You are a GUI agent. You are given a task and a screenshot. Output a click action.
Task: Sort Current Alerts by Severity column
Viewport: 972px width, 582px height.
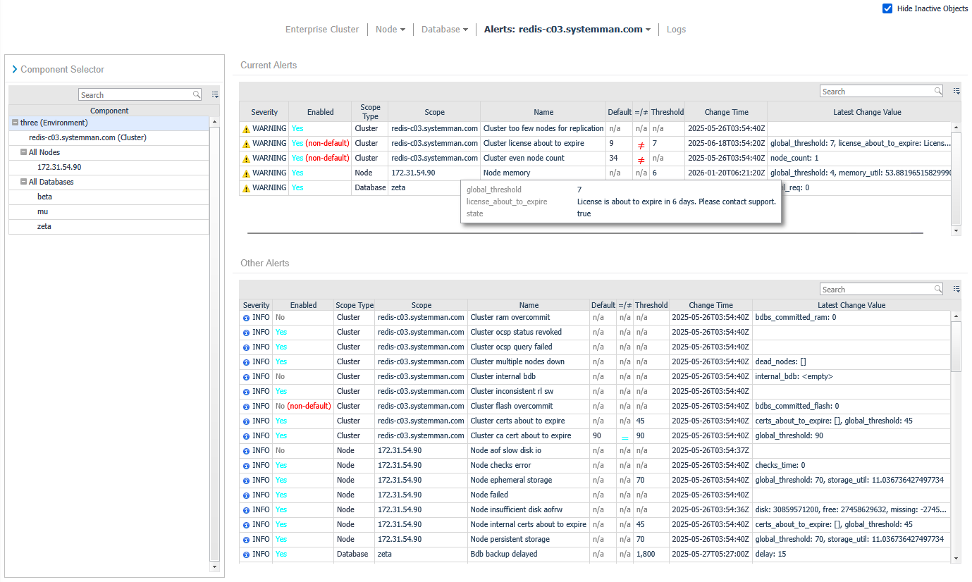coord(264,112)
